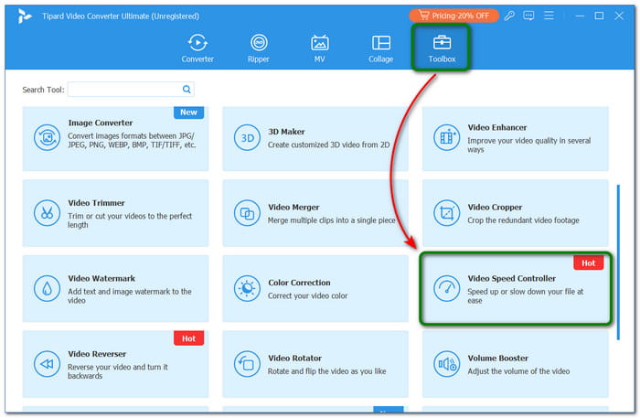
Task: Click 'Reverse your video and turn it backwards'
Action: (x=118, y=371)
